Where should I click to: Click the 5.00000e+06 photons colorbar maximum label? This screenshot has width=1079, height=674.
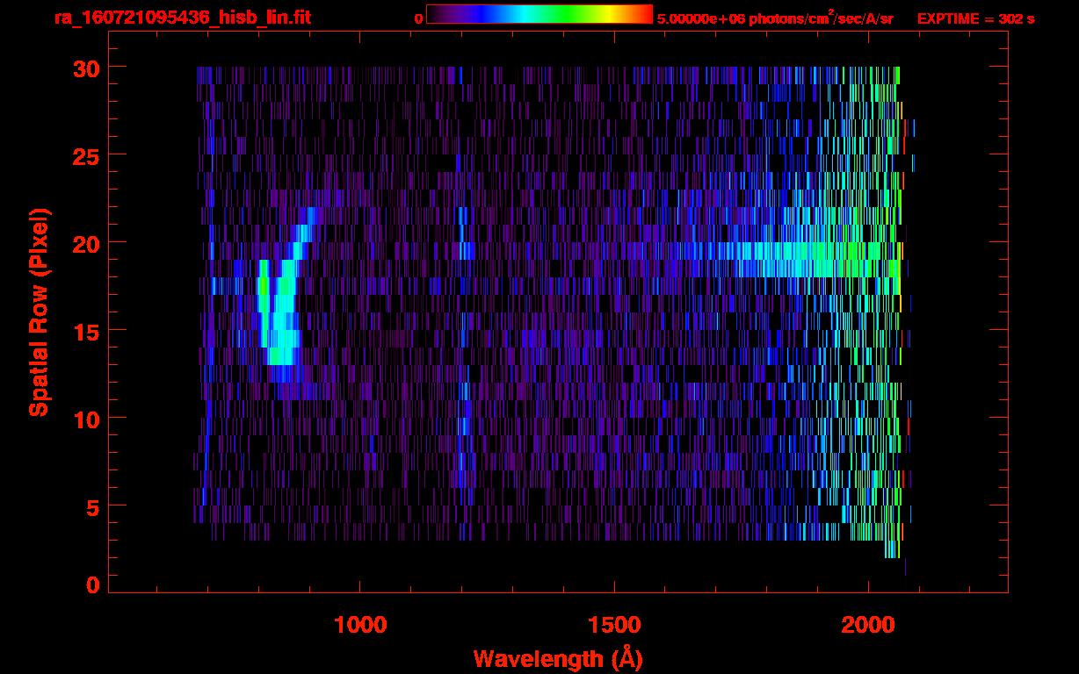tap(775, 18)
